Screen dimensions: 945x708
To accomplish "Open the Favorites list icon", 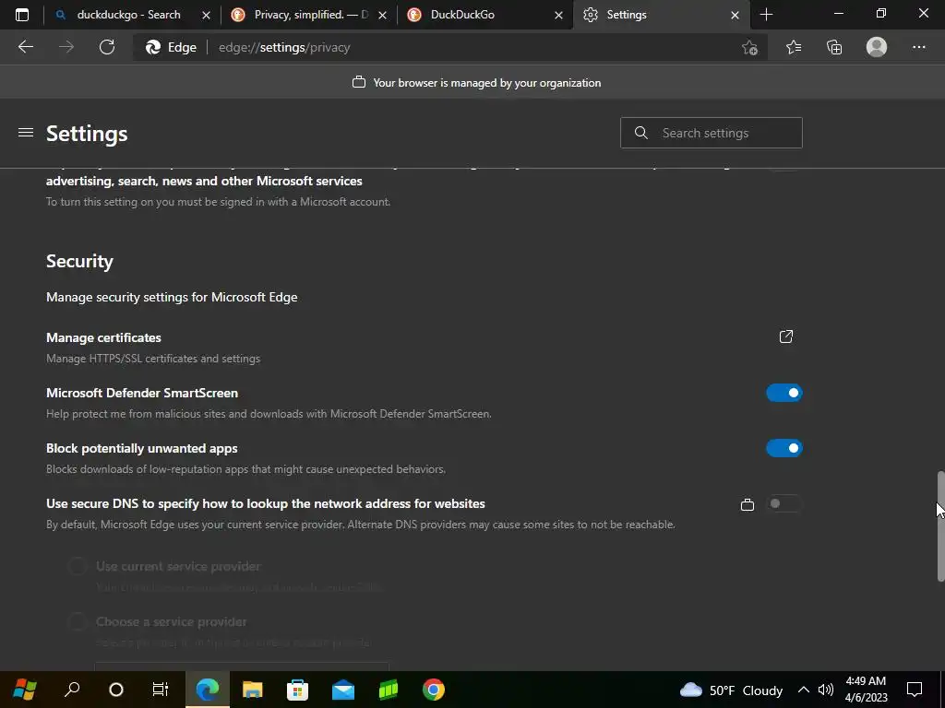I will [x=793, y=47].
